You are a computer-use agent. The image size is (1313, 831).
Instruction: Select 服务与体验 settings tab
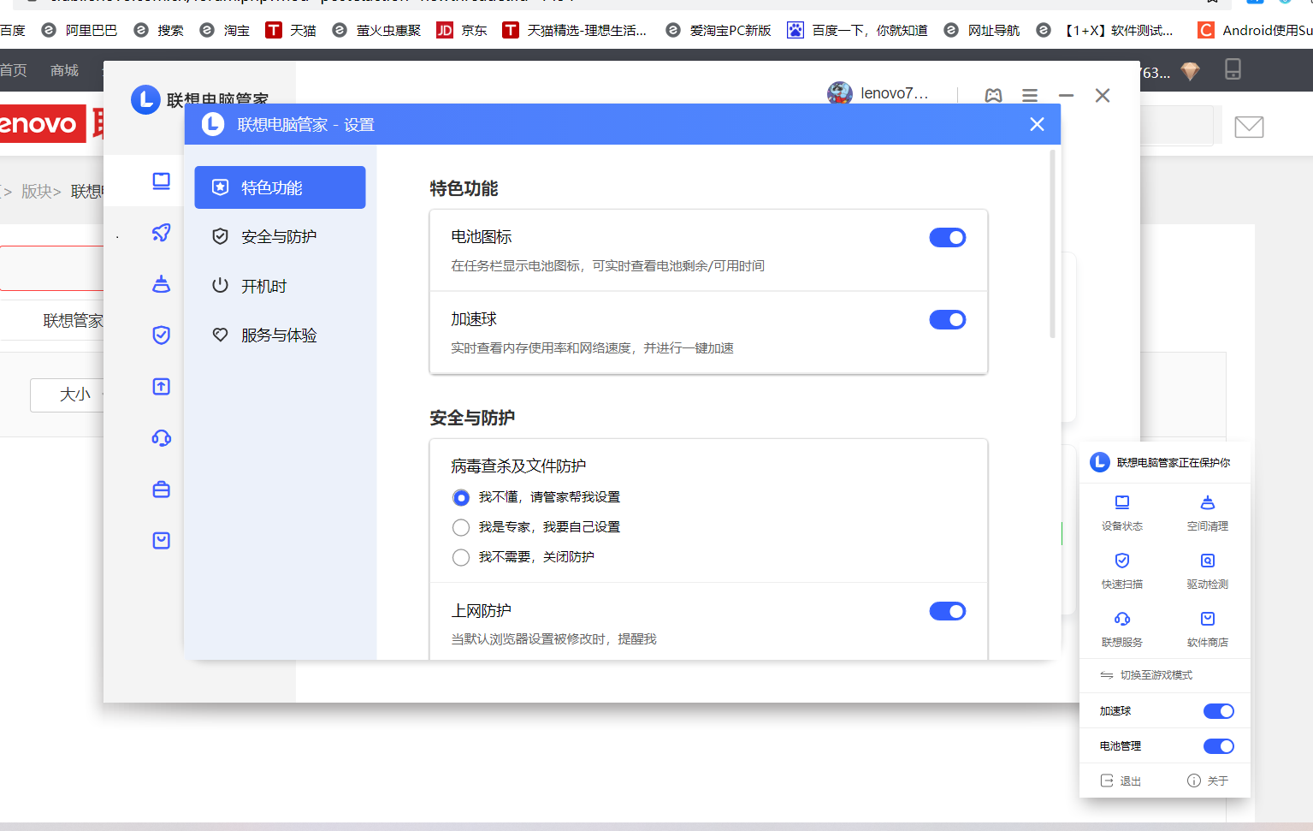click(x=280, y=335)
